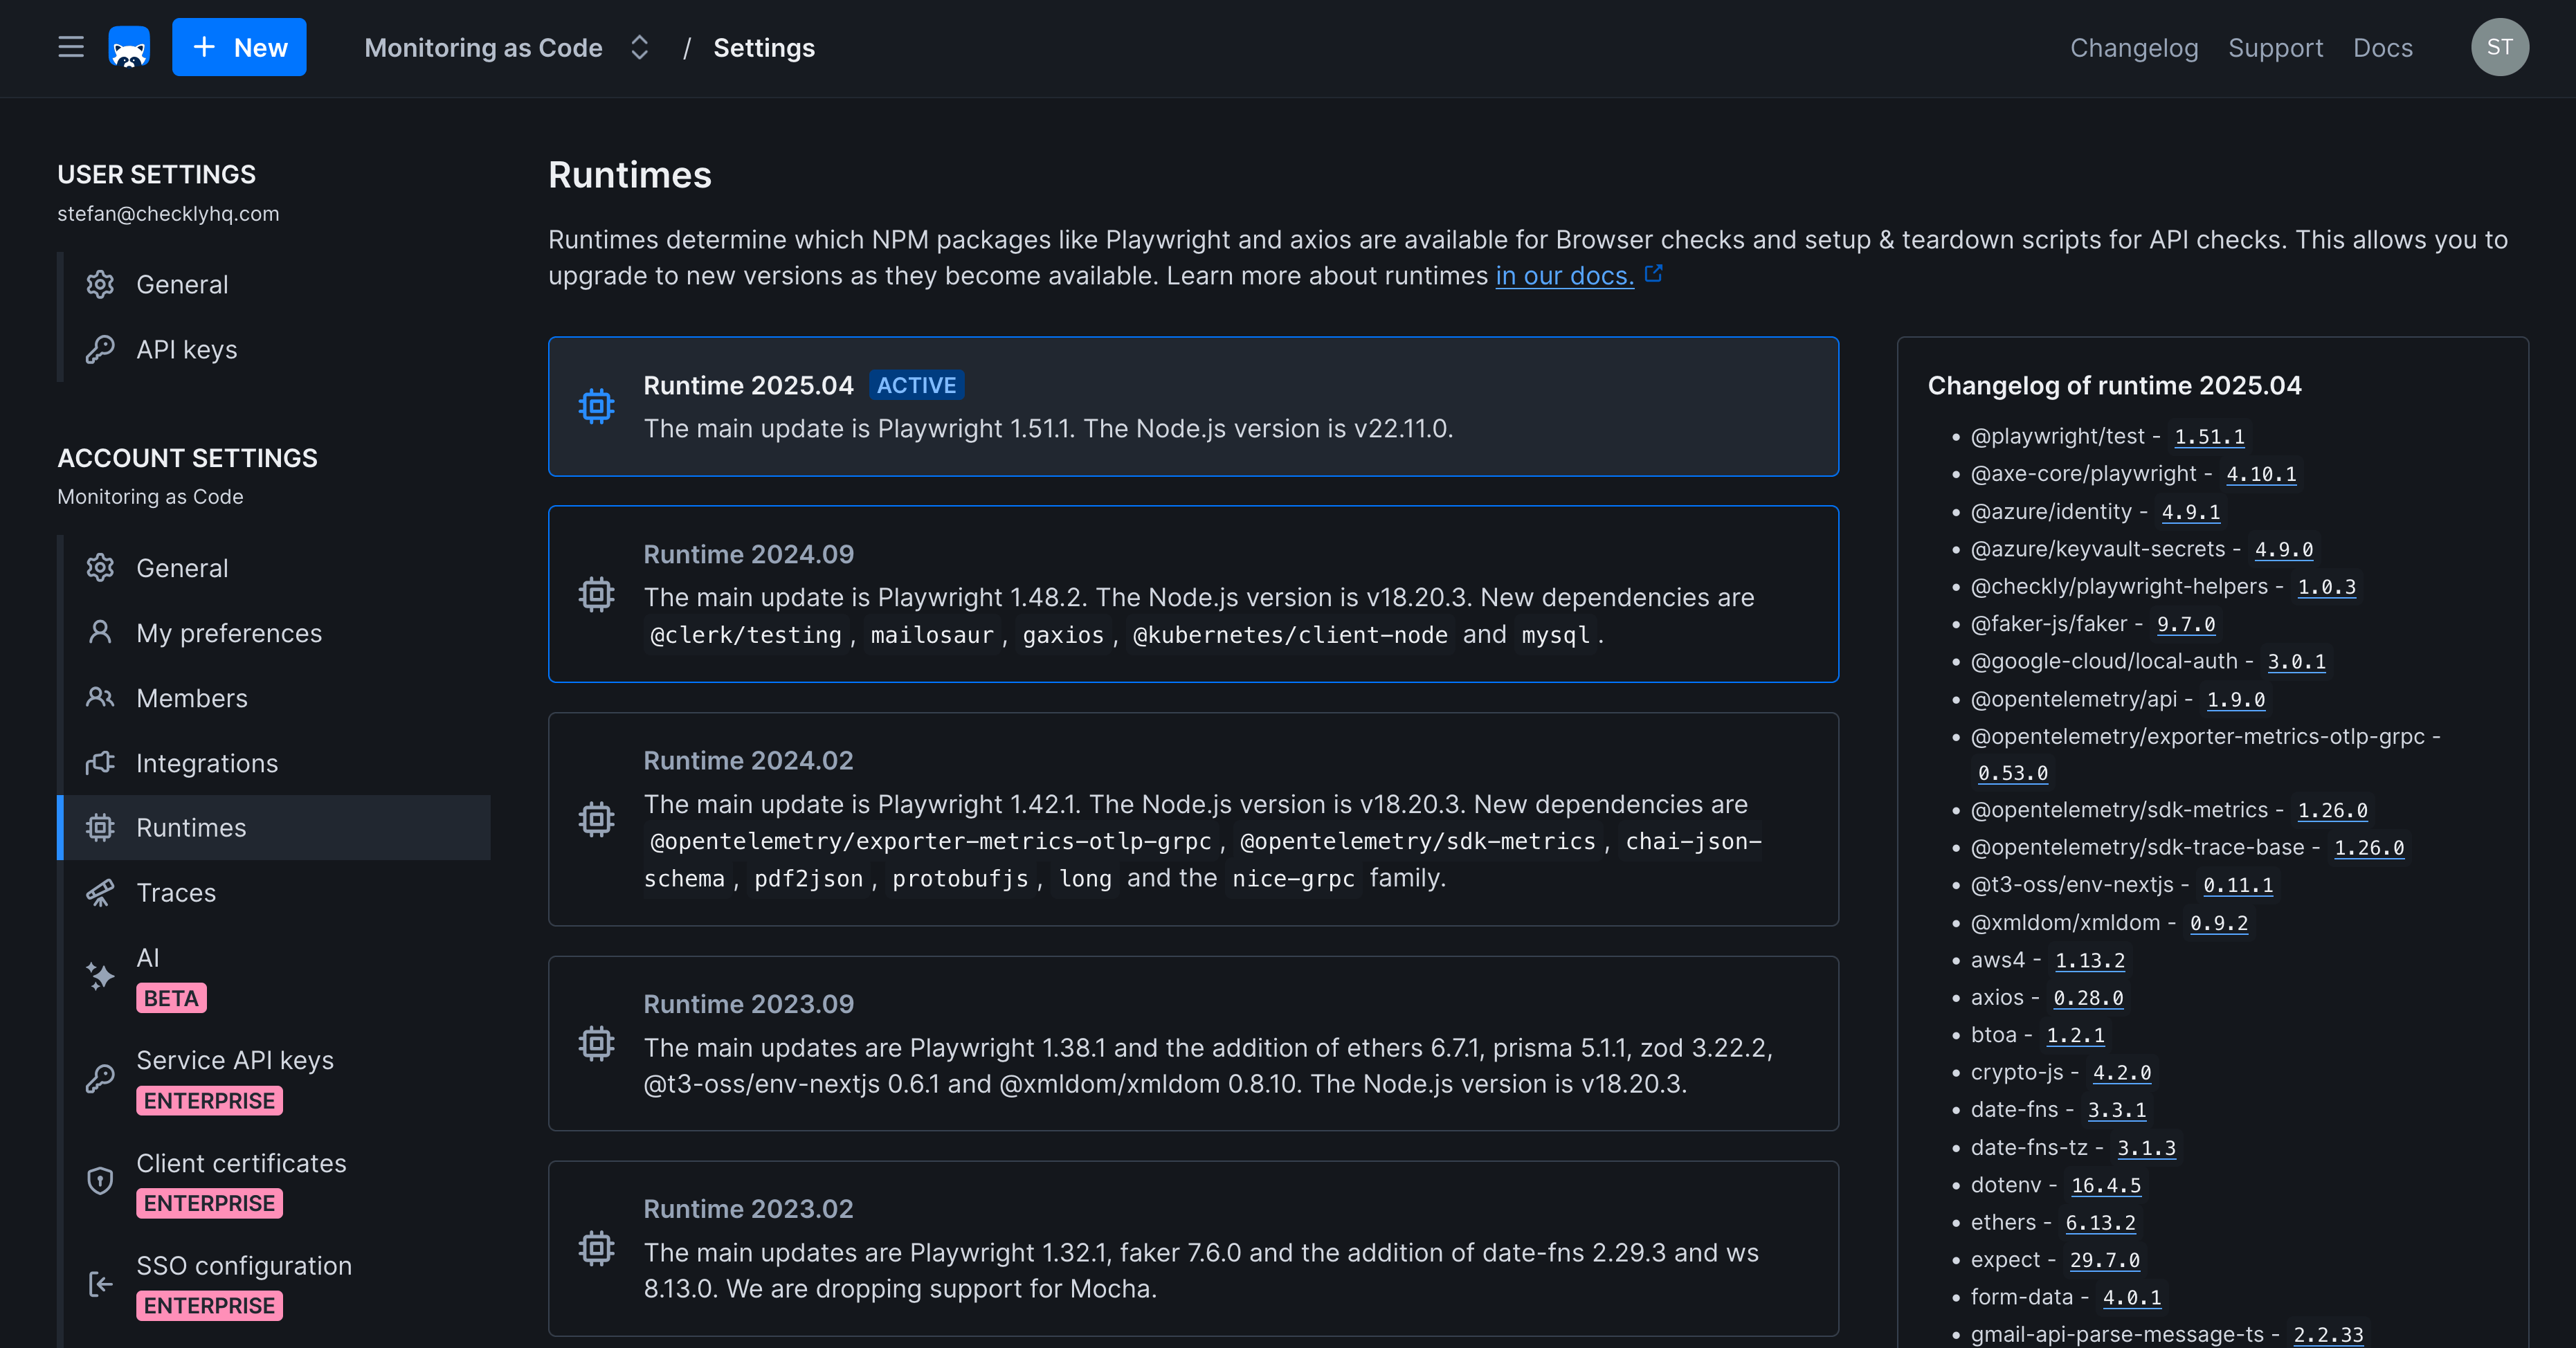This screenshot has width=2576, height=1348.
Task: Open @opentelemetry/api version 1.9.0 link
Action: 2235,699
